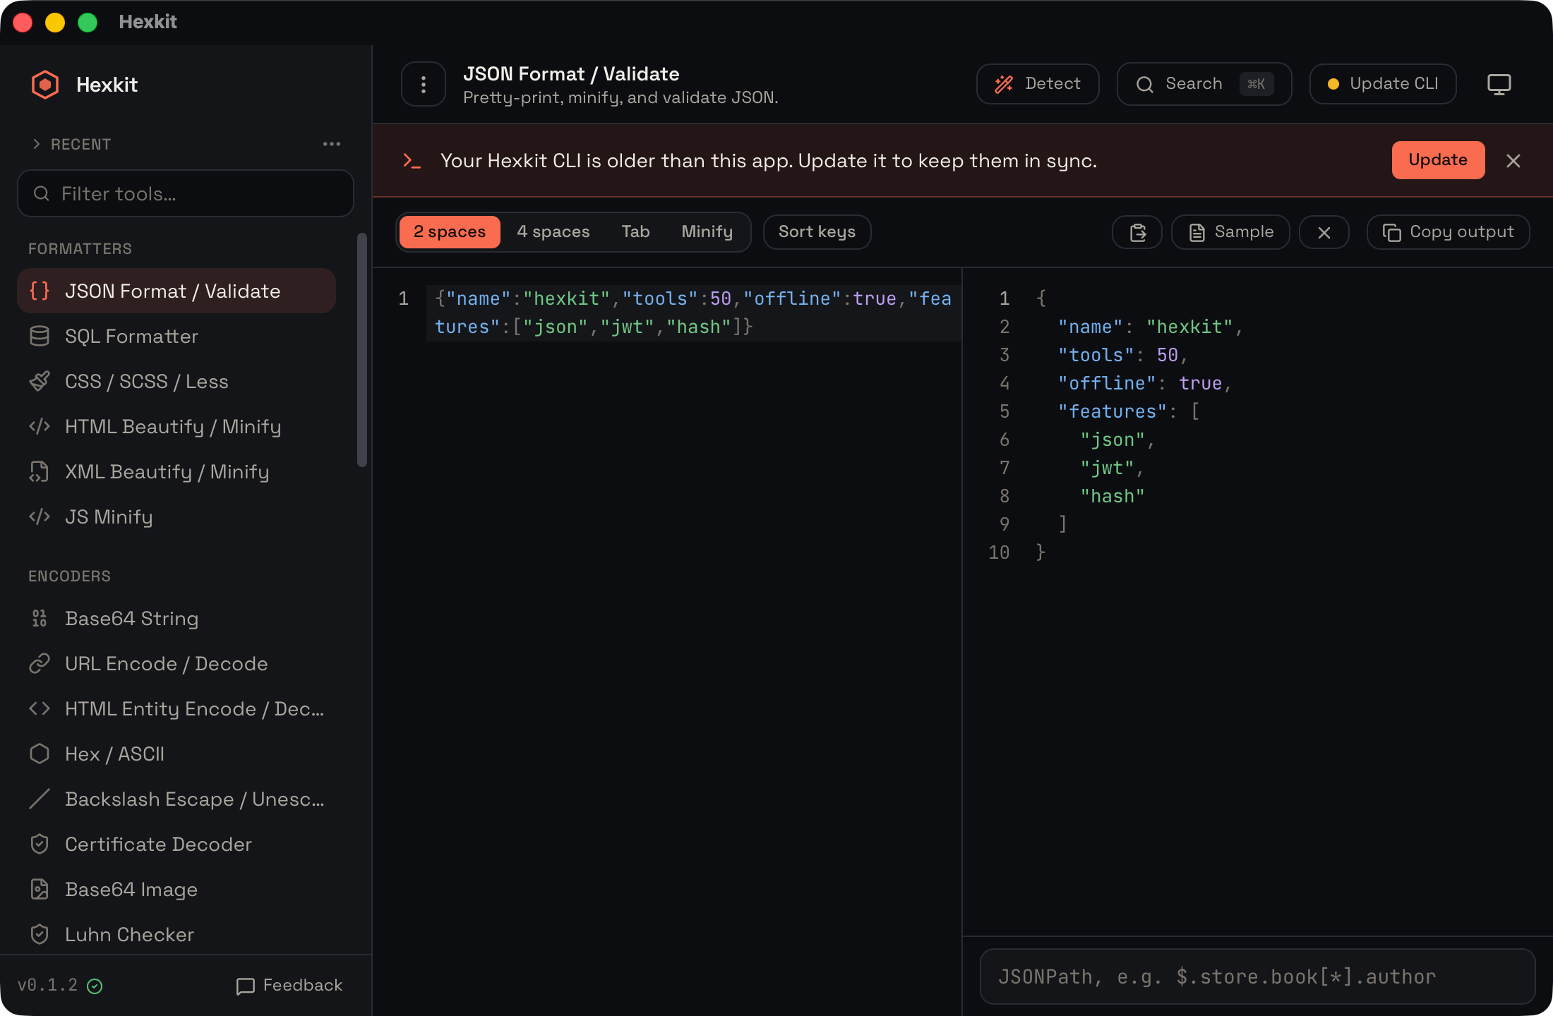The height and width of the screenshot is (1016, 1553).
Task: Click the "features" line in output
Action: coord(1128,411)
